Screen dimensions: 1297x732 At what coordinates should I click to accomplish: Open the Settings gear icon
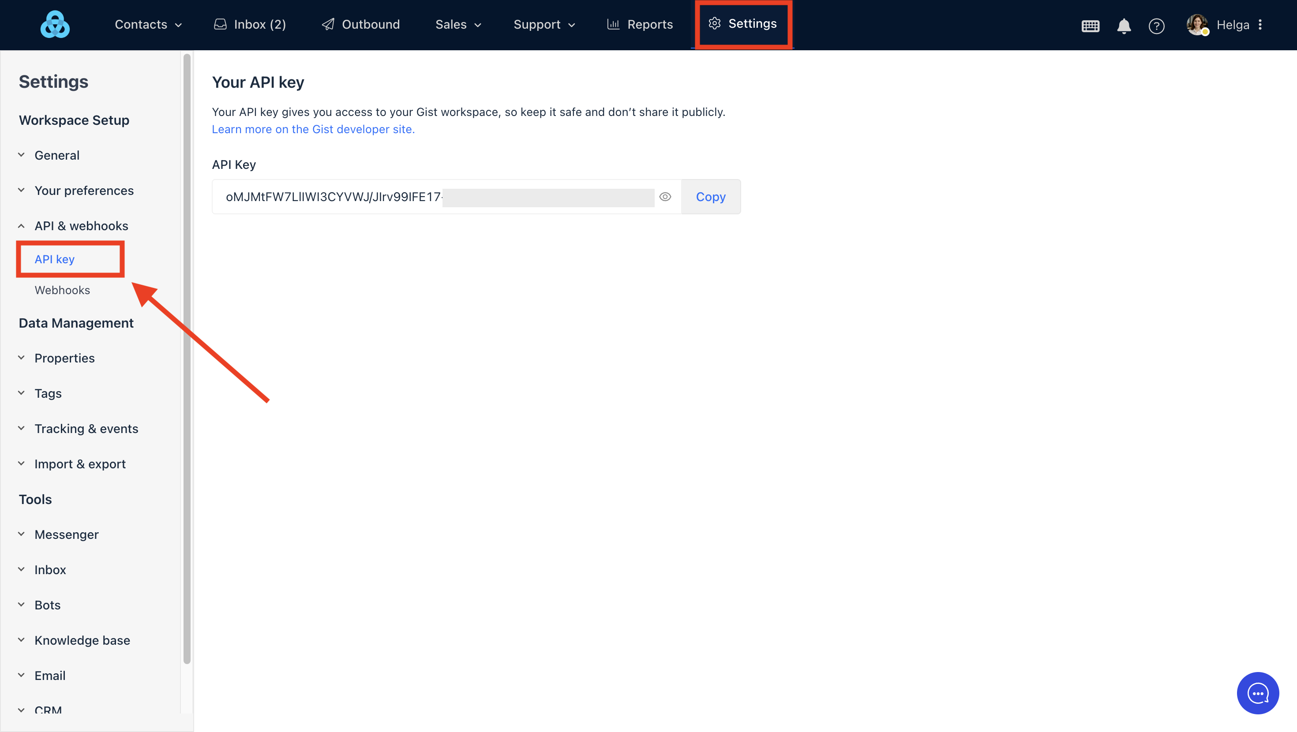click(x=715, y=23)
